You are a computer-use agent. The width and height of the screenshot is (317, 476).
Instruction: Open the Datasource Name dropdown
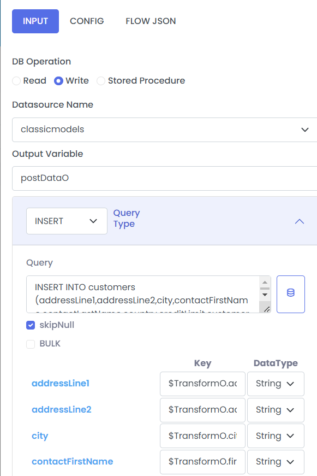pyautogui.click(x=165, y=130)
